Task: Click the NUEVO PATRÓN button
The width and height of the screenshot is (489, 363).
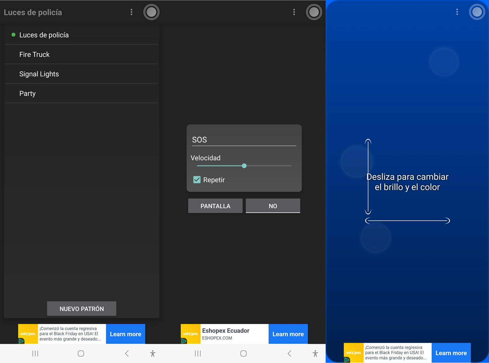Action: (82, 309)
